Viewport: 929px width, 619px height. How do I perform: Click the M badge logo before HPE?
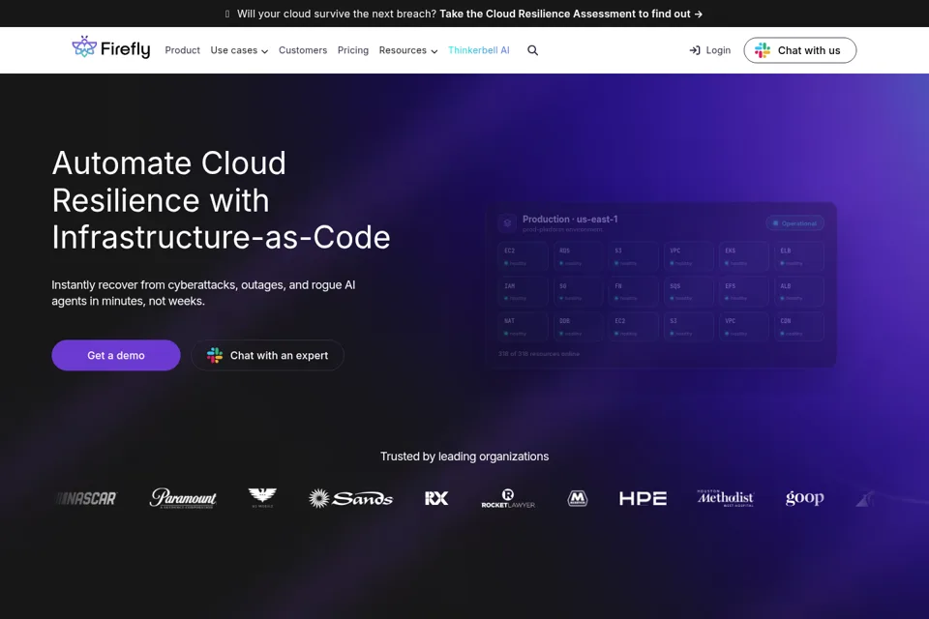coord(577,499)
